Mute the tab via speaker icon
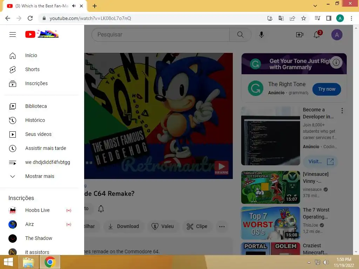The width and height of the screenshot is (359, 269). click(x=74, y=6)
